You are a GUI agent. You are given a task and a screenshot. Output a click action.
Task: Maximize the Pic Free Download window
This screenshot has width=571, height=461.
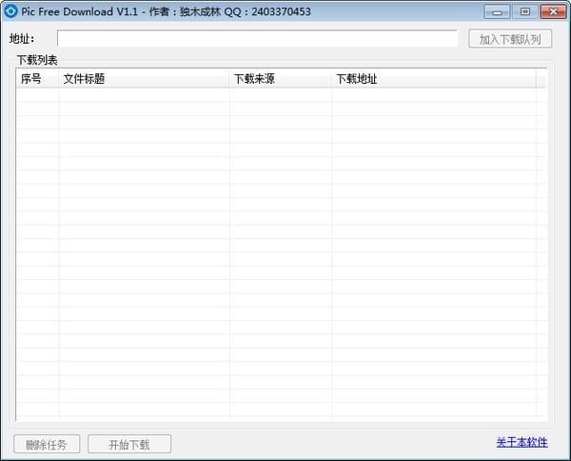tap(525, 12)
